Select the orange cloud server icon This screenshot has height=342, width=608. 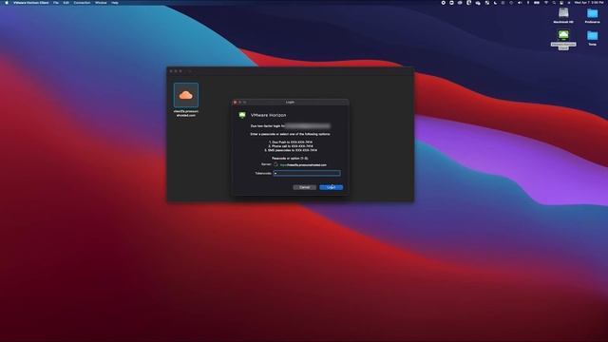pyautogui.click(x=186, y=95)
